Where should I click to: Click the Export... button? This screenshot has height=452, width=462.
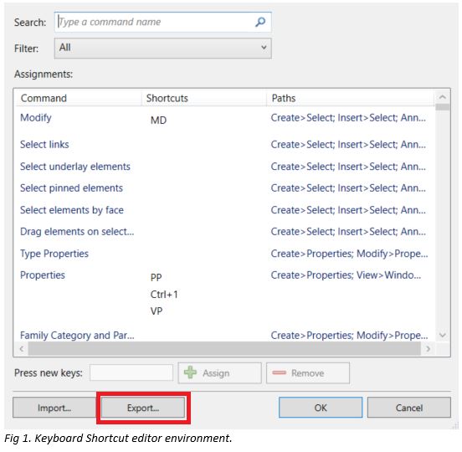click(x=143, y=408)
